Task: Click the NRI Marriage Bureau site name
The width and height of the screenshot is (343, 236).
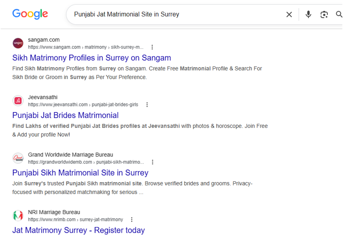Action: pos(54,212)
